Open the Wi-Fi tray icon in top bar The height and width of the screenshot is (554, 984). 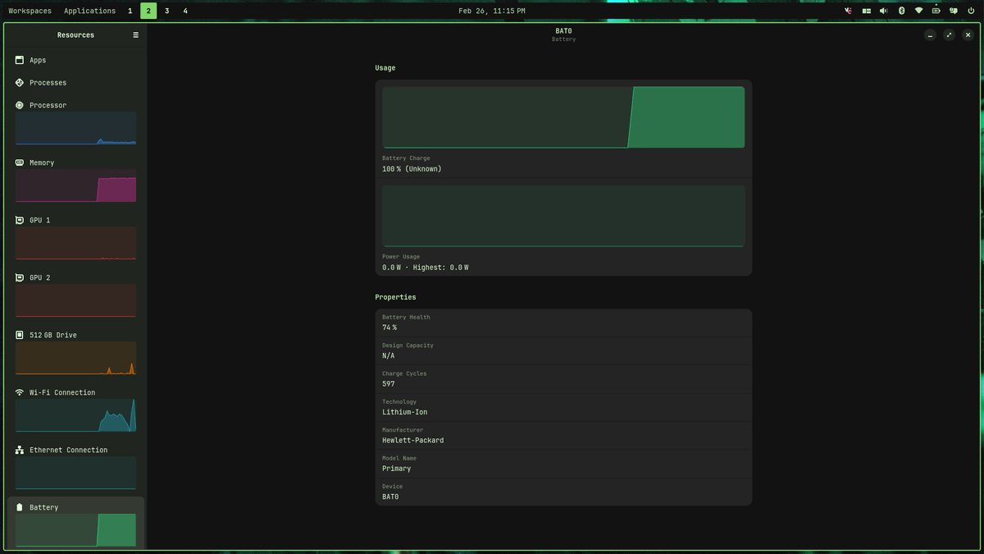[918, 11]
